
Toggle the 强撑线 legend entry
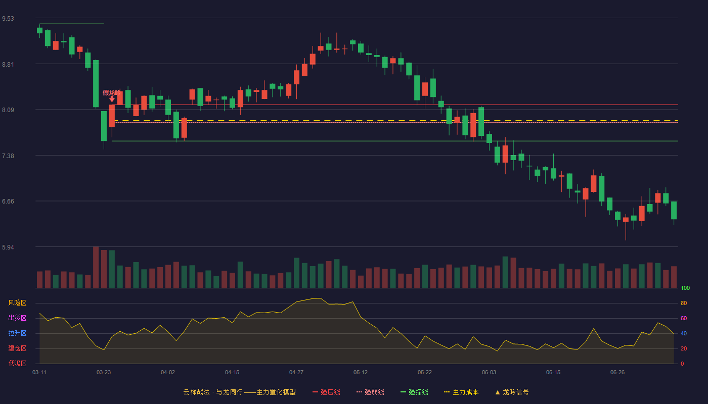click(414, 392)
